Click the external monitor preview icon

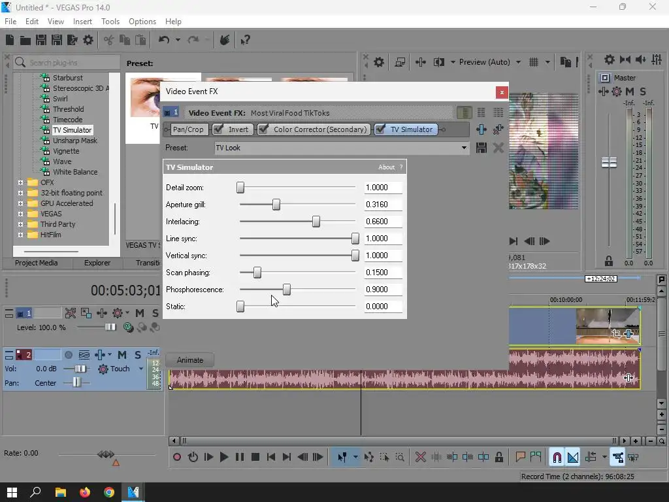pyautogui.click(x=400, y=62)
